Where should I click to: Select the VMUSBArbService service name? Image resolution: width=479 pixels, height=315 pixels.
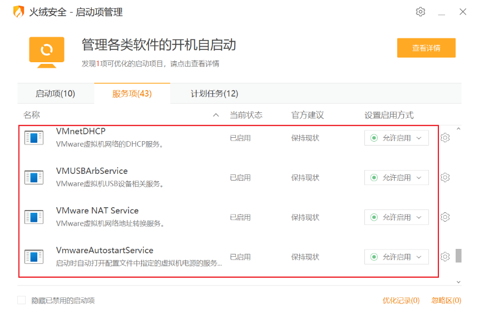pos(92,171)
